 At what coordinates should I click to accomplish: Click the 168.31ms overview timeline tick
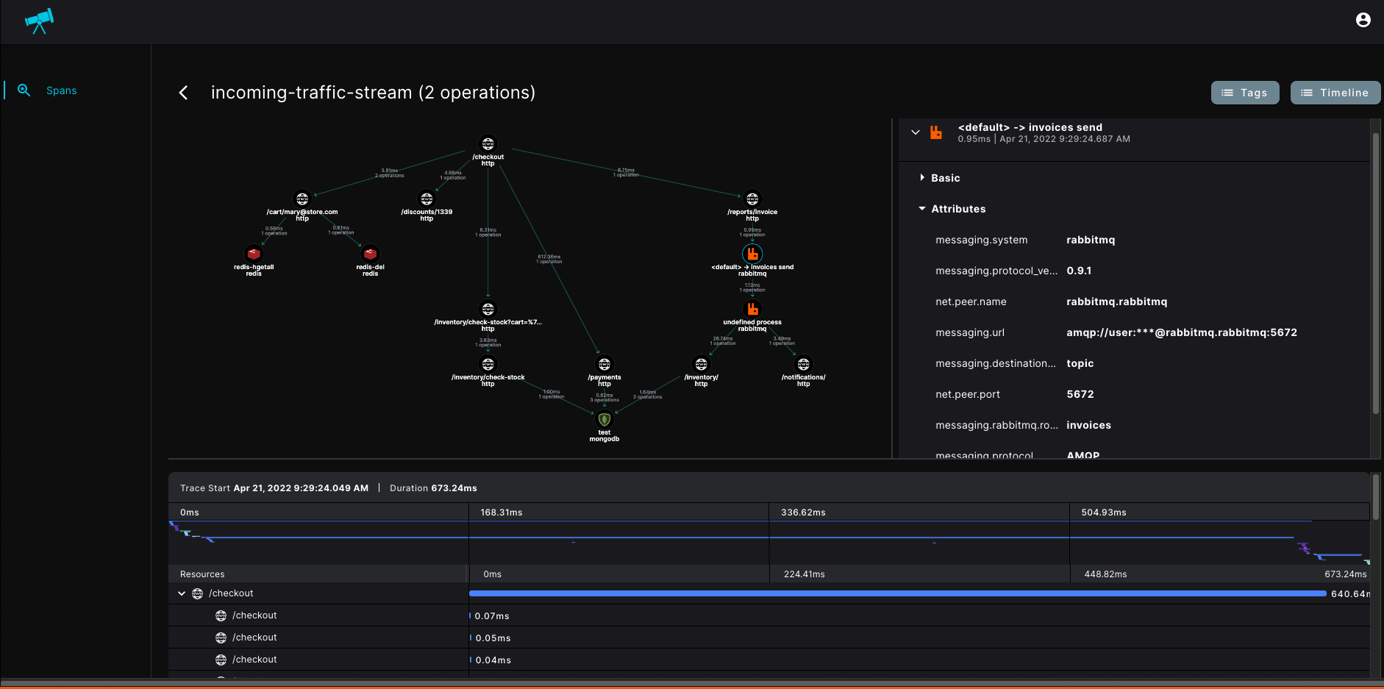502,513
